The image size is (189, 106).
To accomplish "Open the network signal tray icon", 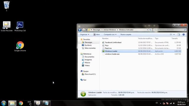I will click(171, 103).
